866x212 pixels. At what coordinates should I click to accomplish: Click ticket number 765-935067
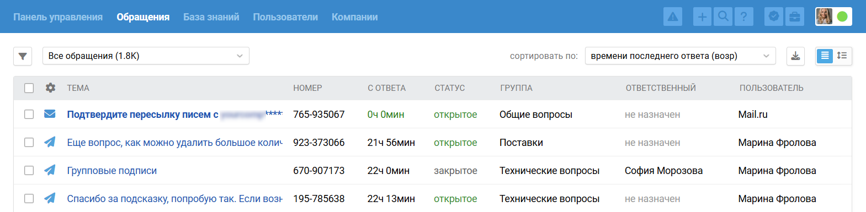319,115
